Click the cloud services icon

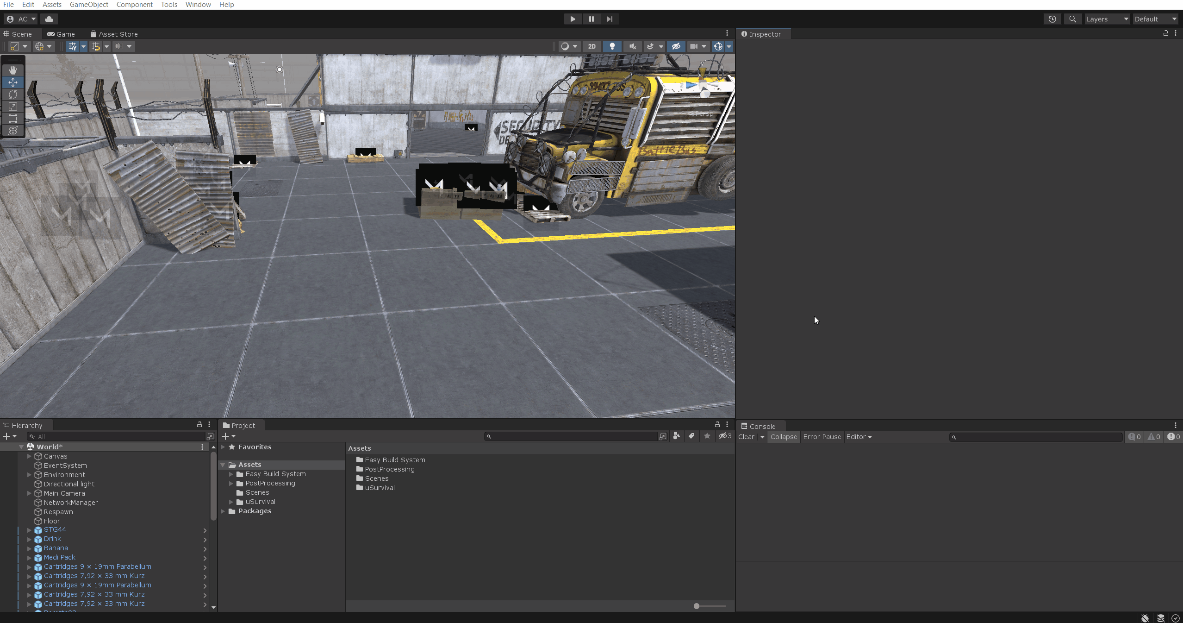click(49, 19)
